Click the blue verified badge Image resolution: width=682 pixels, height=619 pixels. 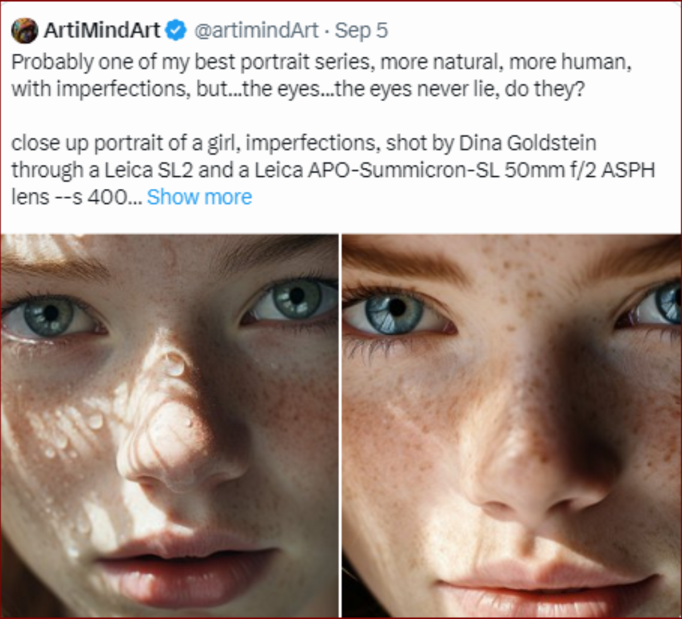point(176,30)
